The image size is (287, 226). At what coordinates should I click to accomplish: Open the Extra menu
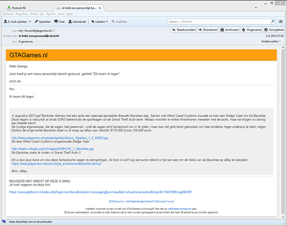click(61, 14)
